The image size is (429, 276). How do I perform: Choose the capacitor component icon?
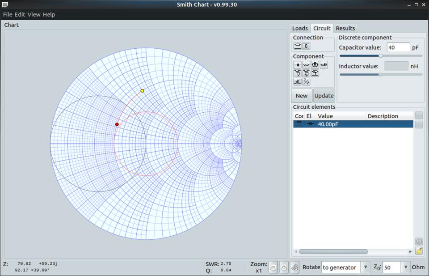pyautogui.click(x=298, y=65)
